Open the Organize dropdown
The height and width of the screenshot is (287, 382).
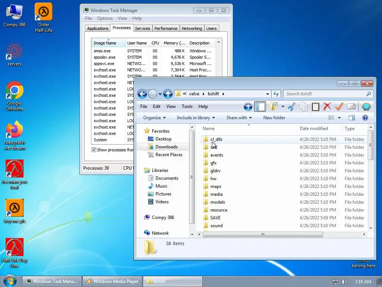(x=154, y=118)
